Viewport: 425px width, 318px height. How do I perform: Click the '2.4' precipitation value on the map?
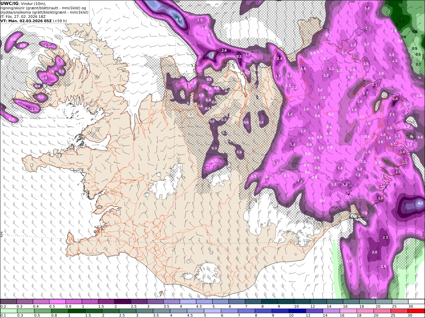(x=280, y=59)
